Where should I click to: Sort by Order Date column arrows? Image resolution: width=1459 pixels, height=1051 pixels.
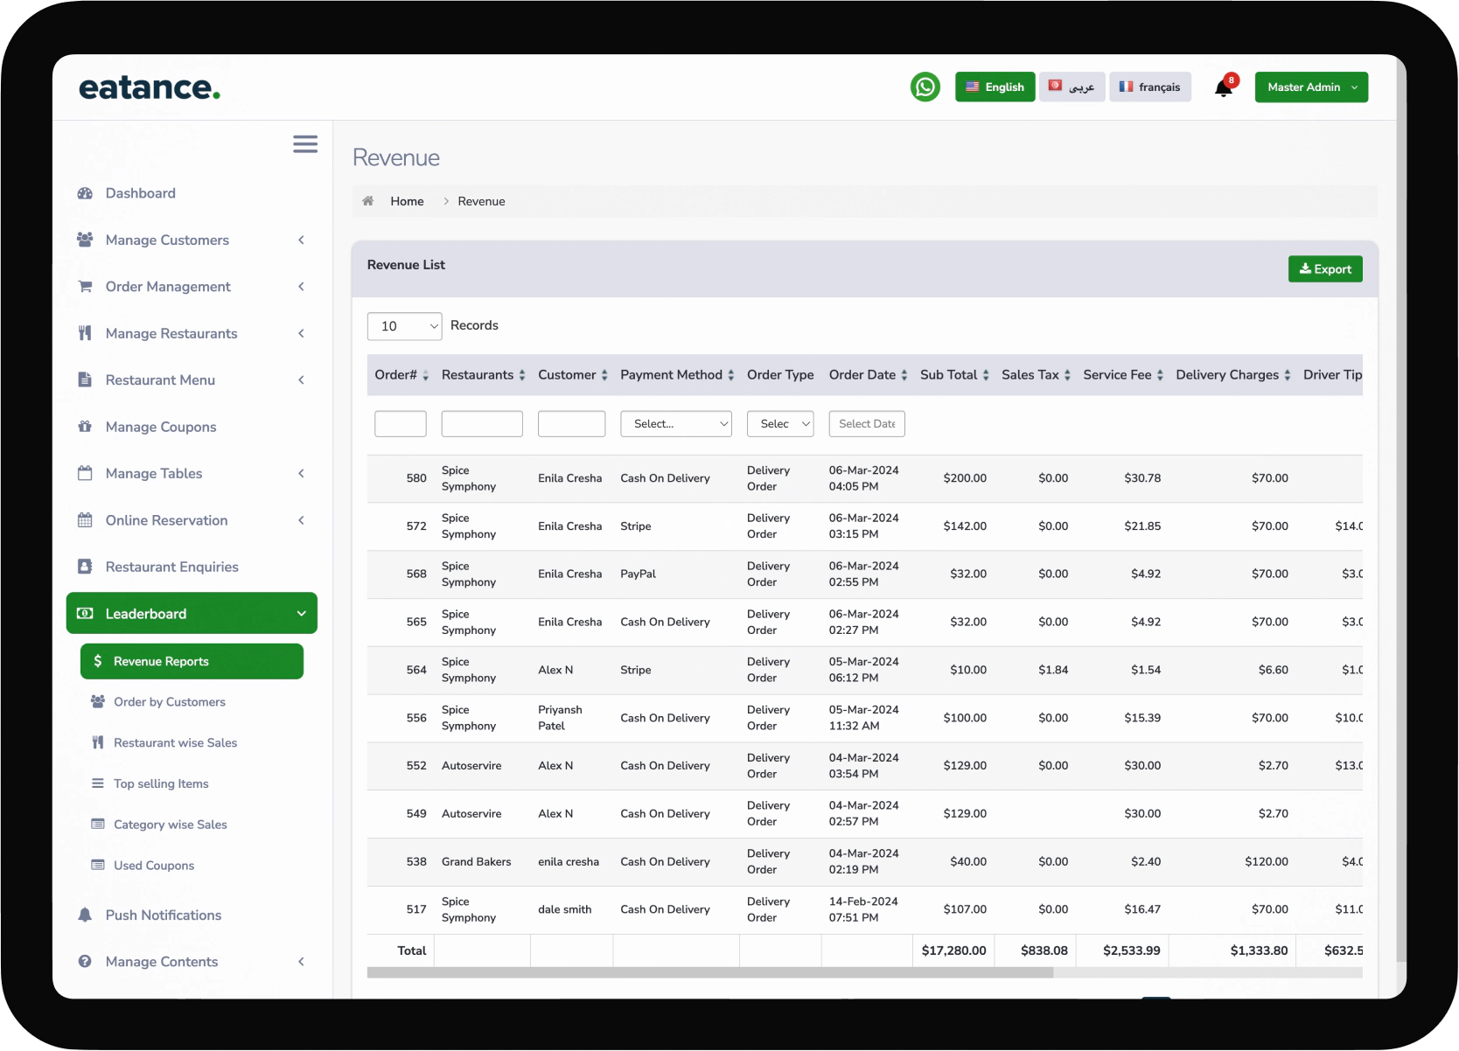[x=904, y=376]
